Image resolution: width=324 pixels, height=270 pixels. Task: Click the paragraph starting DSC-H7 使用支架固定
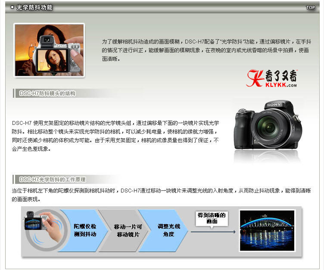pos(115,136)
